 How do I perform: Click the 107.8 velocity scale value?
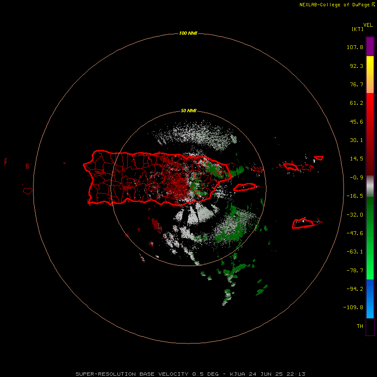(x=355, y=47)
